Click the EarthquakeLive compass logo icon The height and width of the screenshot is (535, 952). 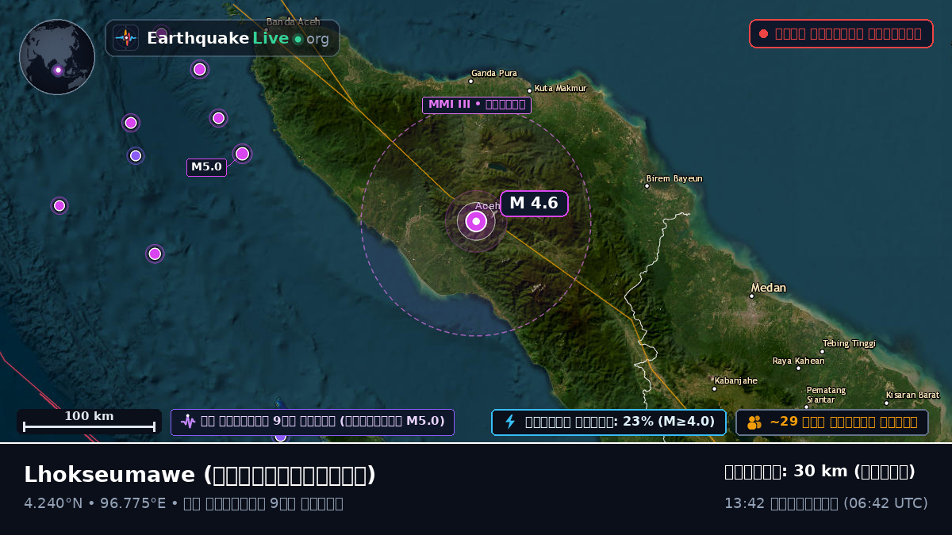[125, 38]
